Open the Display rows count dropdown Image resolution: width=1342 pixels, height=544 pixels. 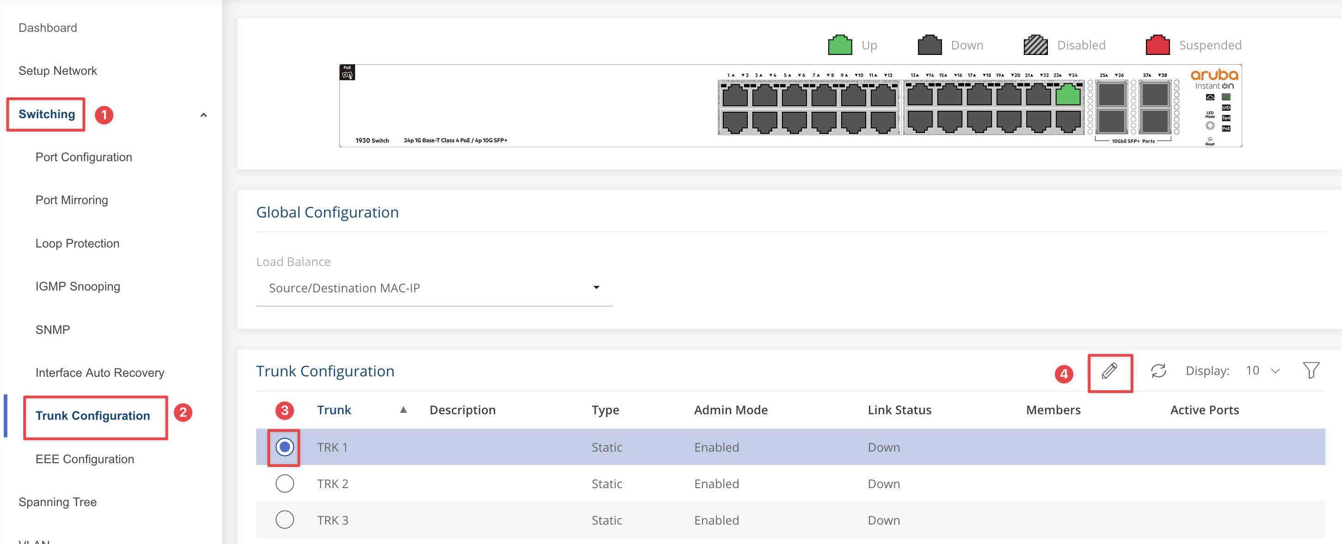[x=1262, y=370]
